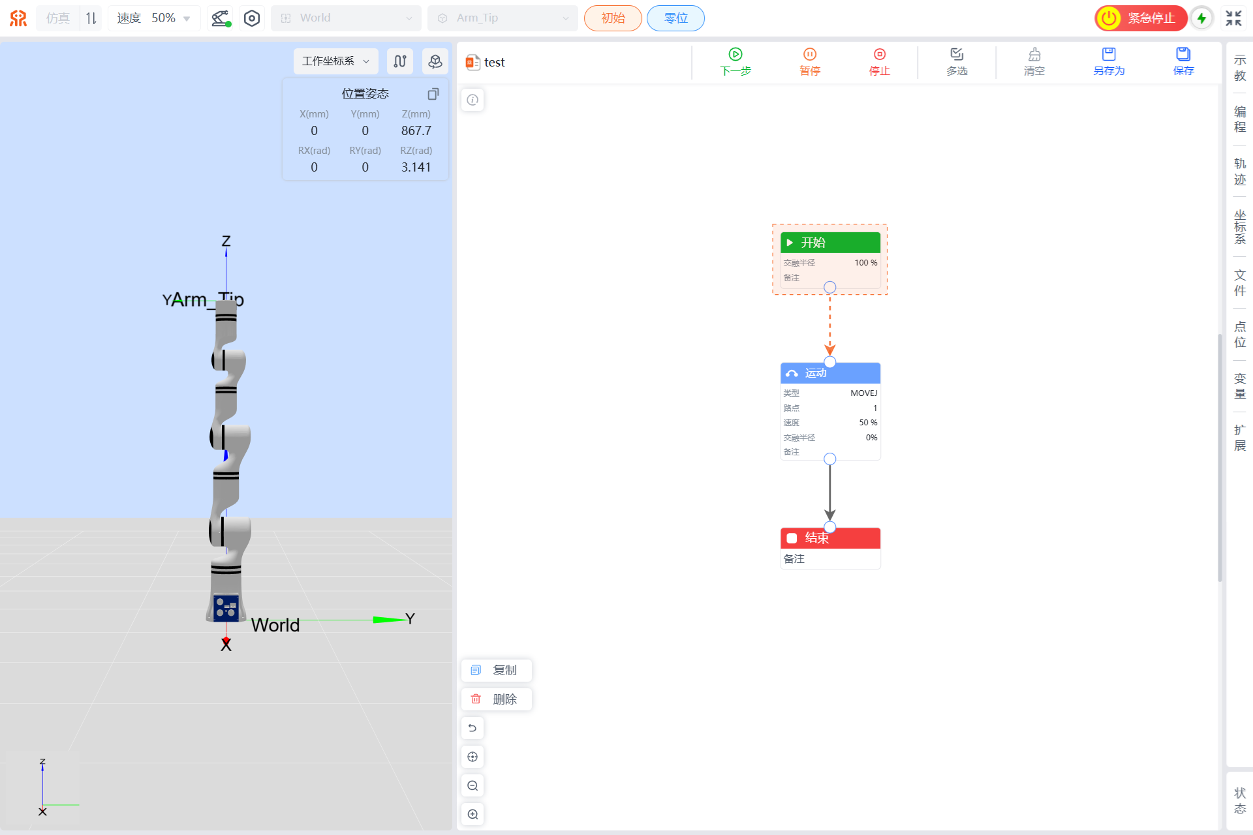
Task: Toggle the green lightning power button
Action: pyautogui.click(x=1201, y=18)
